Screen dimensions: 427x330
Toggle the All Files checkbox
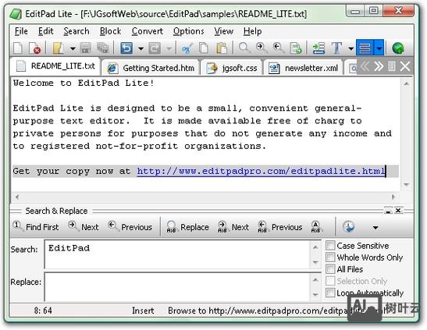pos(330,269)
